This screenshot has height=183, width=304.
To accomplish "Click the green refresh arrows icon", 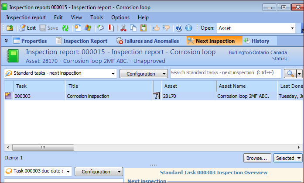I will [65, 28].
